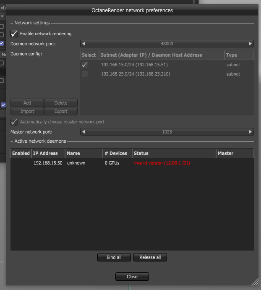Decrease Master network port with left arrow
Image resolution: width=261 pixels, height=290 pixels.
84,132
